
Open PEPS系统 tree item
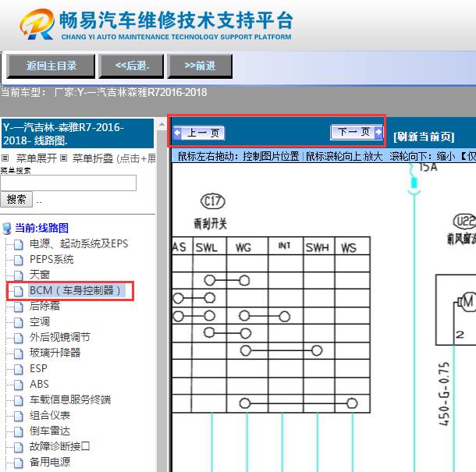52,260
